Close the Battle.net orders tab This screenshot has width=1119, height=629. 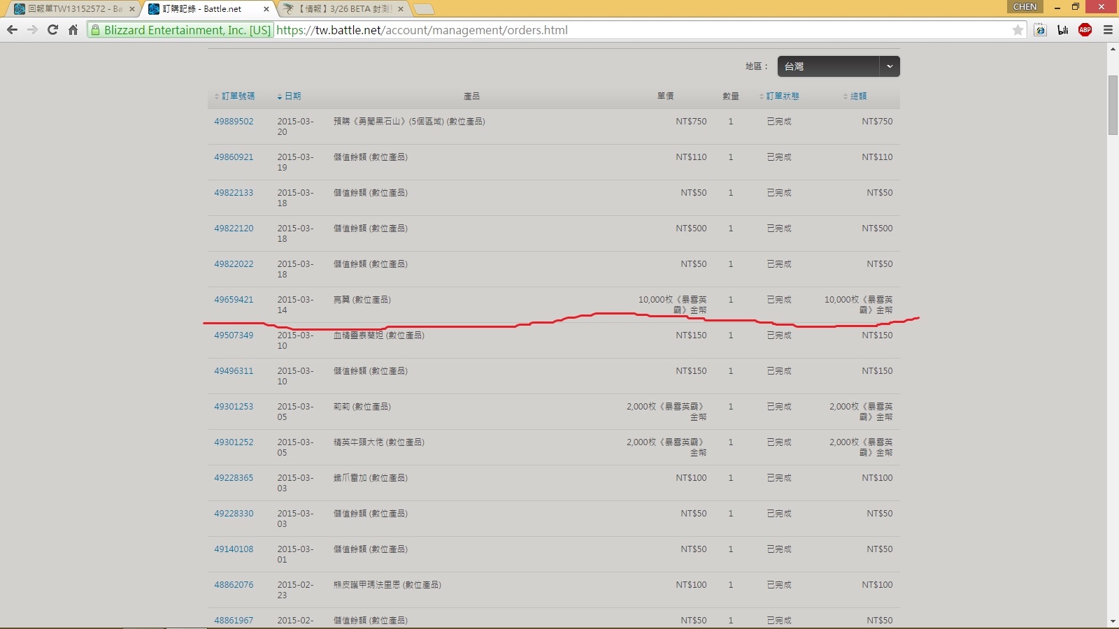pos(266,9)
